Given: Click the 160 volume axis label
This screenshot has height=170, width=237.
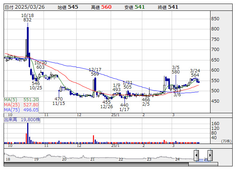Looking at the screenshot, I should tap(215, 124).
